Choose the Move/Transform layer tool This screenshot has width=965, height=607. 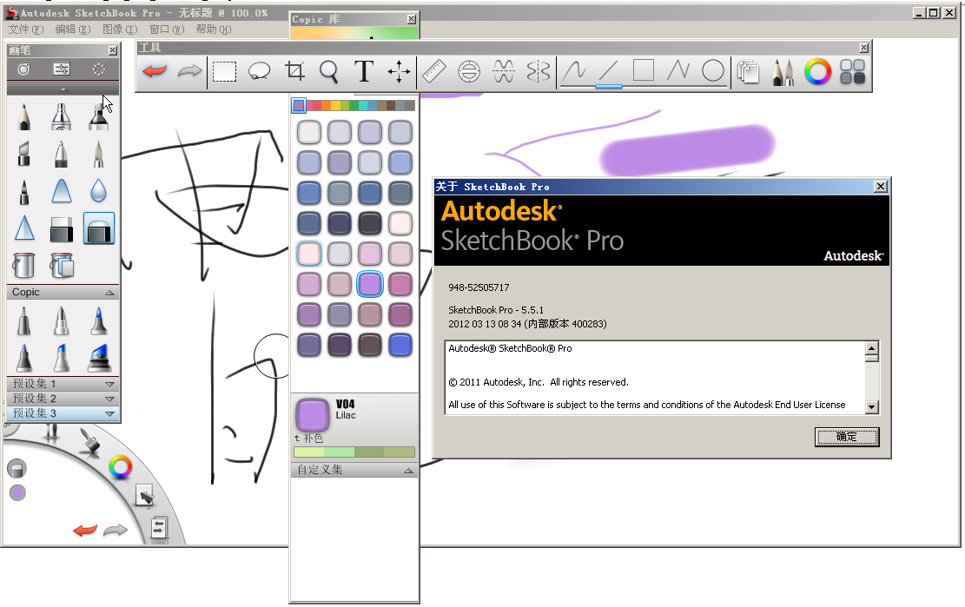(399, 71)
